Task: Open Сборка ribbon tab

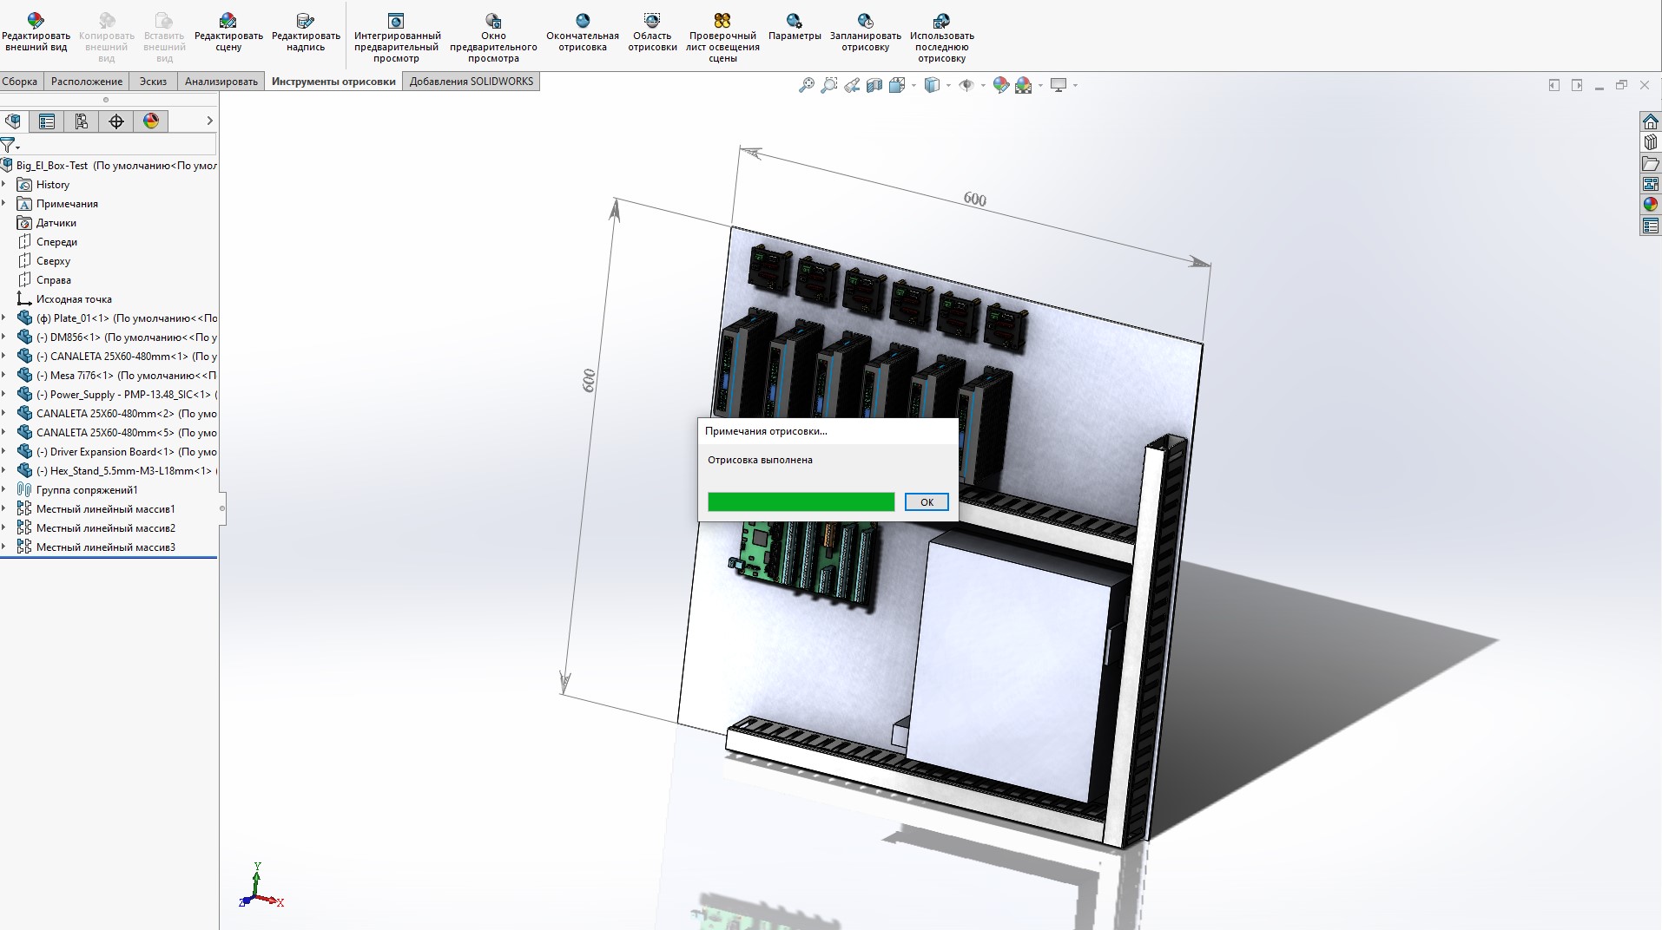Action: pyautogui.click(x=20, y=82)
